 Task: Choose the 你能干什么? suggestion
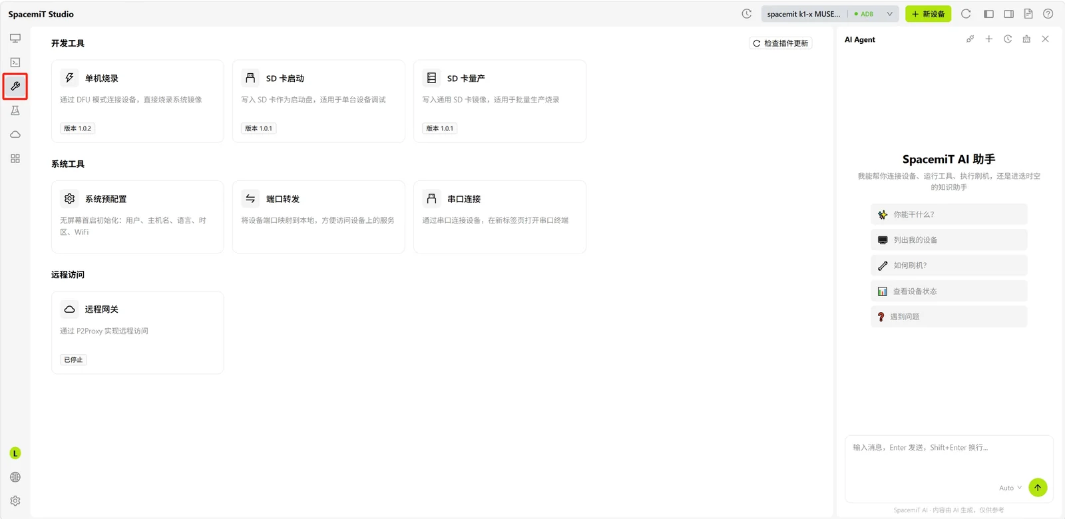click(949, 214)
